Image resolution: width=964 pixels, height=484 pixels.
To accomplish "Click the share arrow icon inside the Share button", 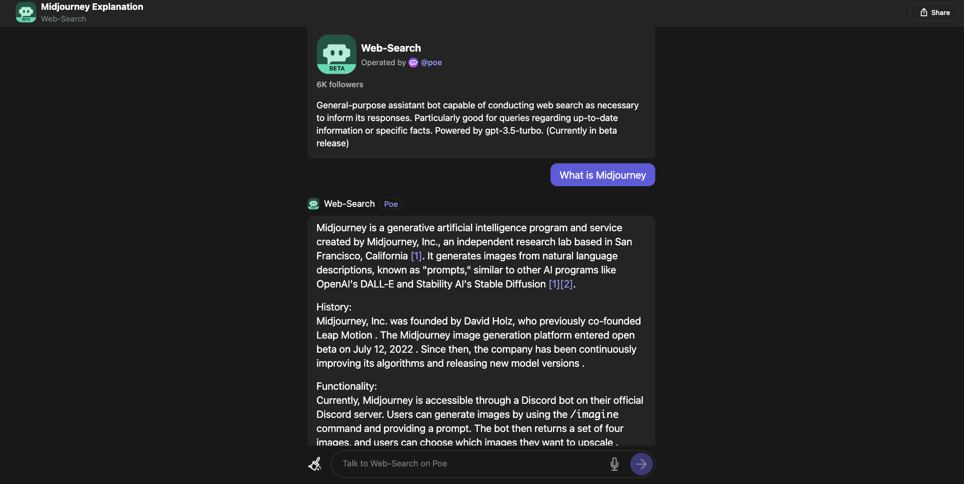I will (x=923, y=12).
